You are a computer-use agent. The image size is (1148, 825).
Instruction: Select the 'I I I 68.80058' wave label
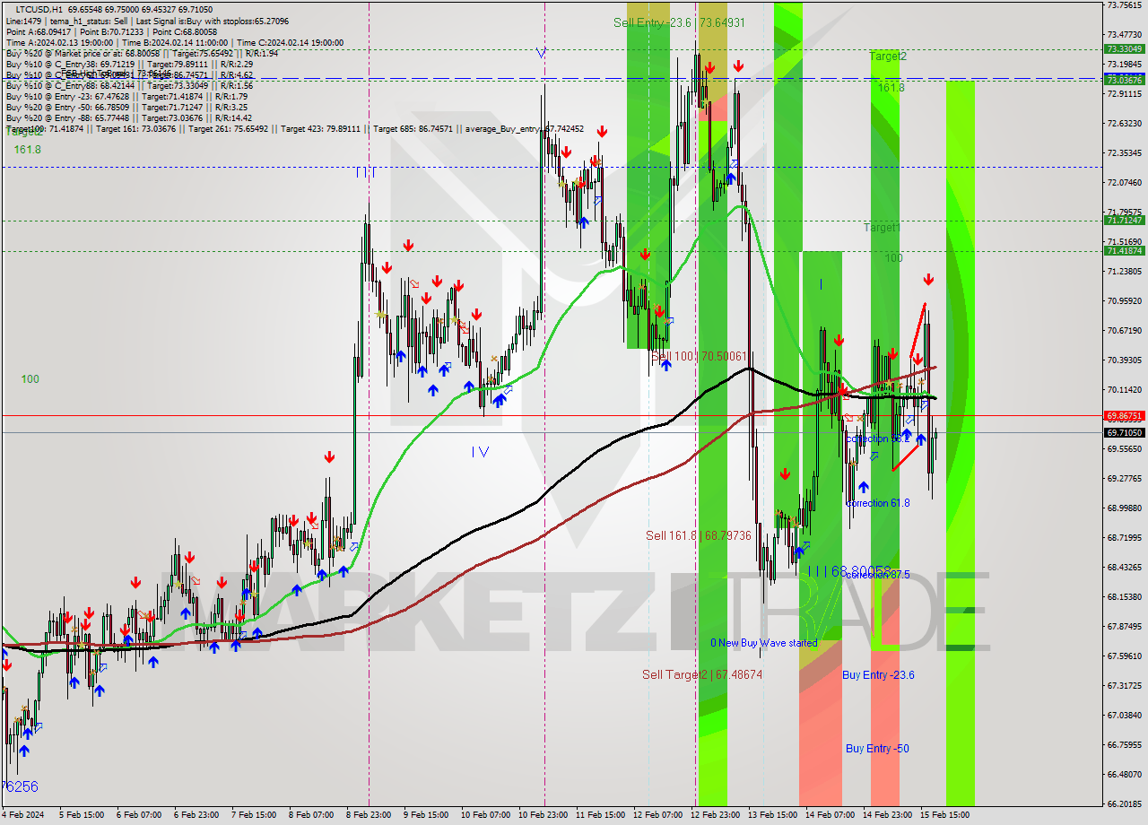[x=849, y=570]
